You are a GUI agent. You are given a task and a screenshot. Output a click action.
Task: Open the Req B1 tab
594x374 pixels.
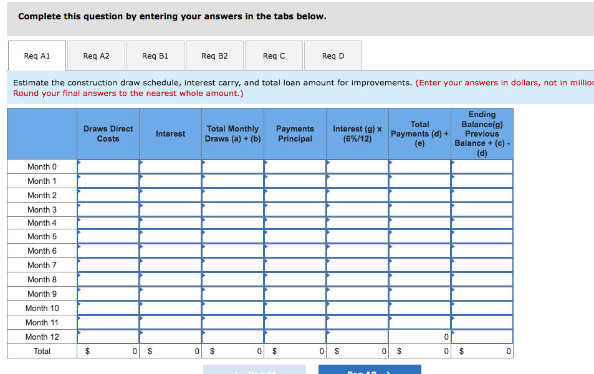(155, 55)
